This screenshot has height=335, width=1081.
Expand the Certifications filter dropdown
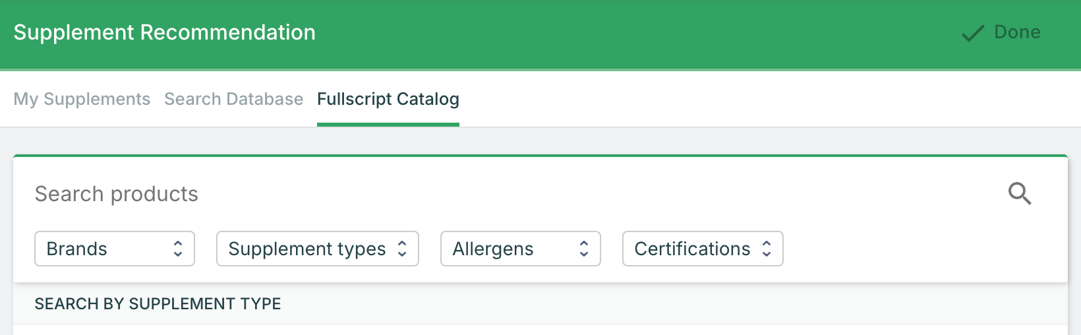703,249
